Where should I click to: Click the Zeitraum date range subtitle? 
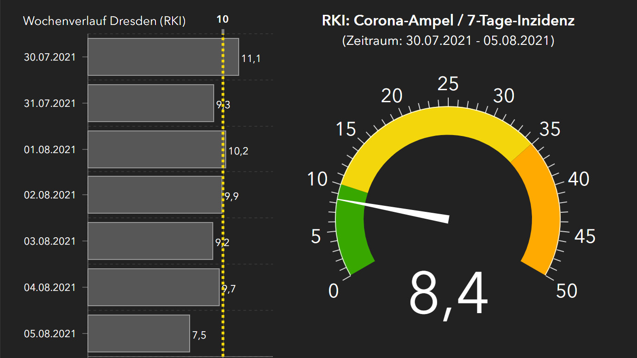click(448, 40)
